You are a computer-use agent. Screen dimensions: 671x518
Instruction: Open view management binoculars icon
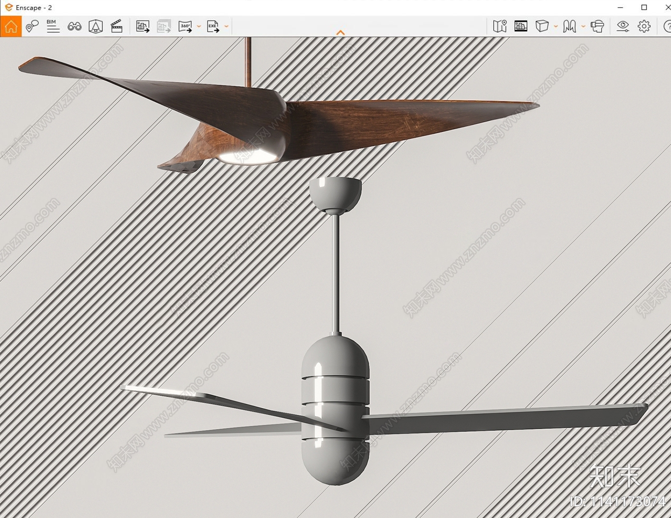point(74,27)
